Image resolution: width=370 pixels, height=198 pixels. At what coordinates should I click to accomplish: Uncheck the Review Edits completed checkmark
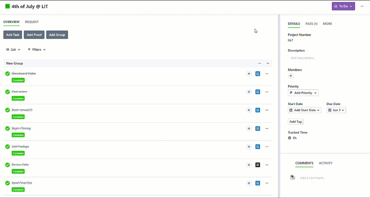[x=8, y=165]
